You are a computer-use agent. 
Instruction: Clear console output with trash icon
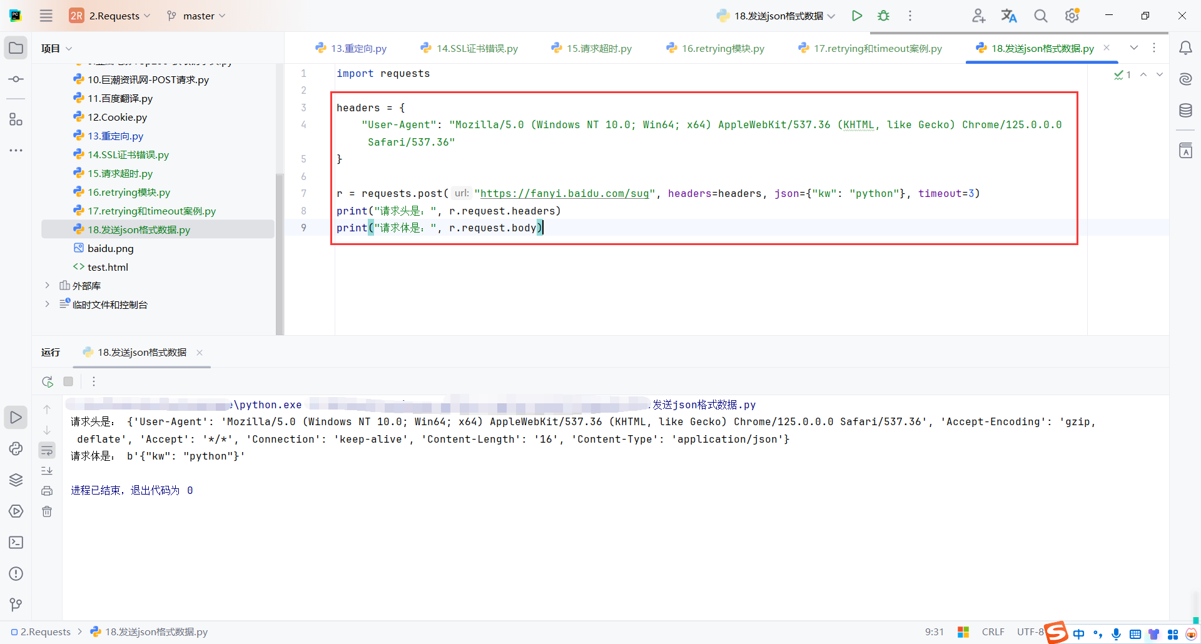coord(47,512)
